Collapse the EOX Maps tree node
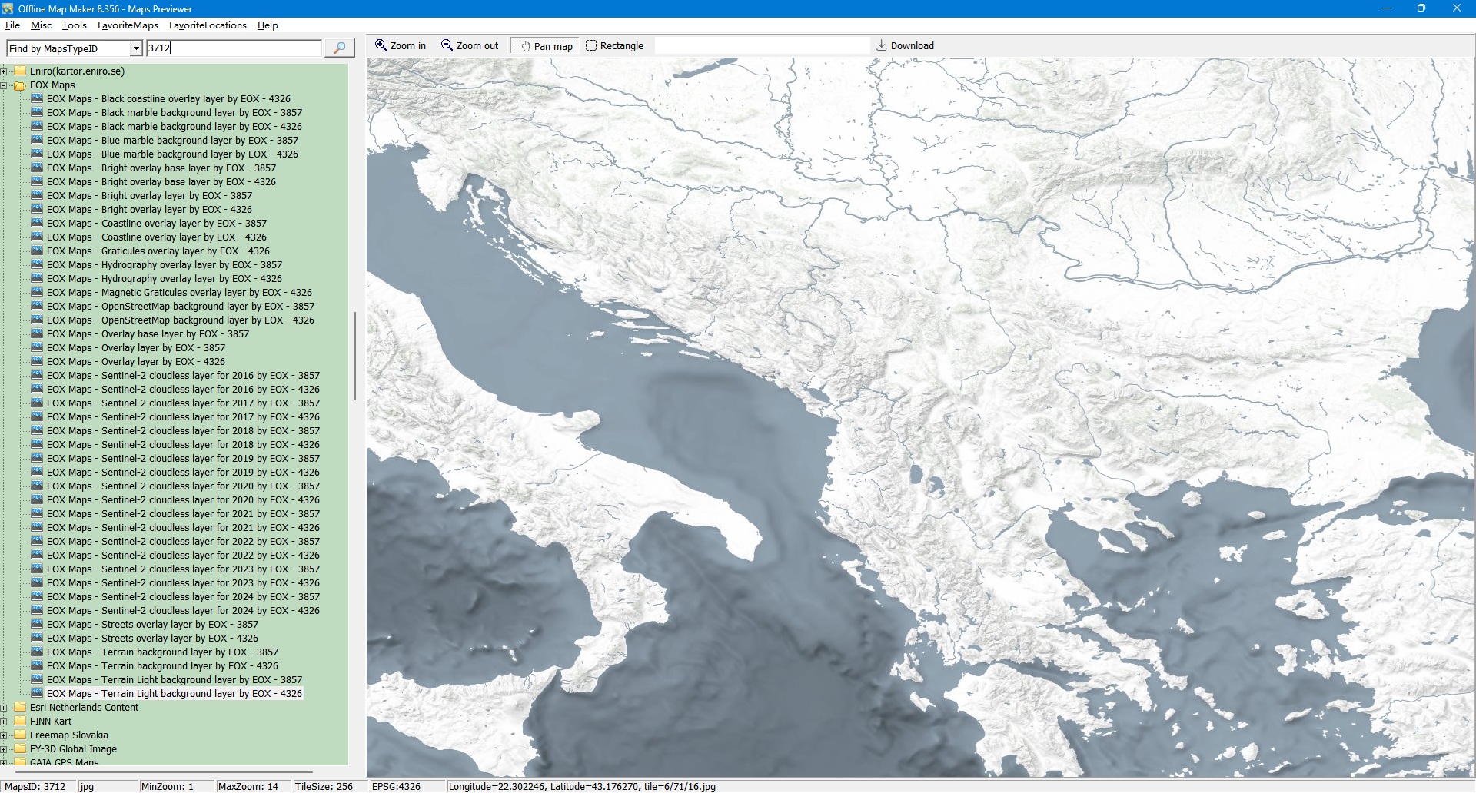The height and width of the screenshot is (793, 1476). pos(4,85)
